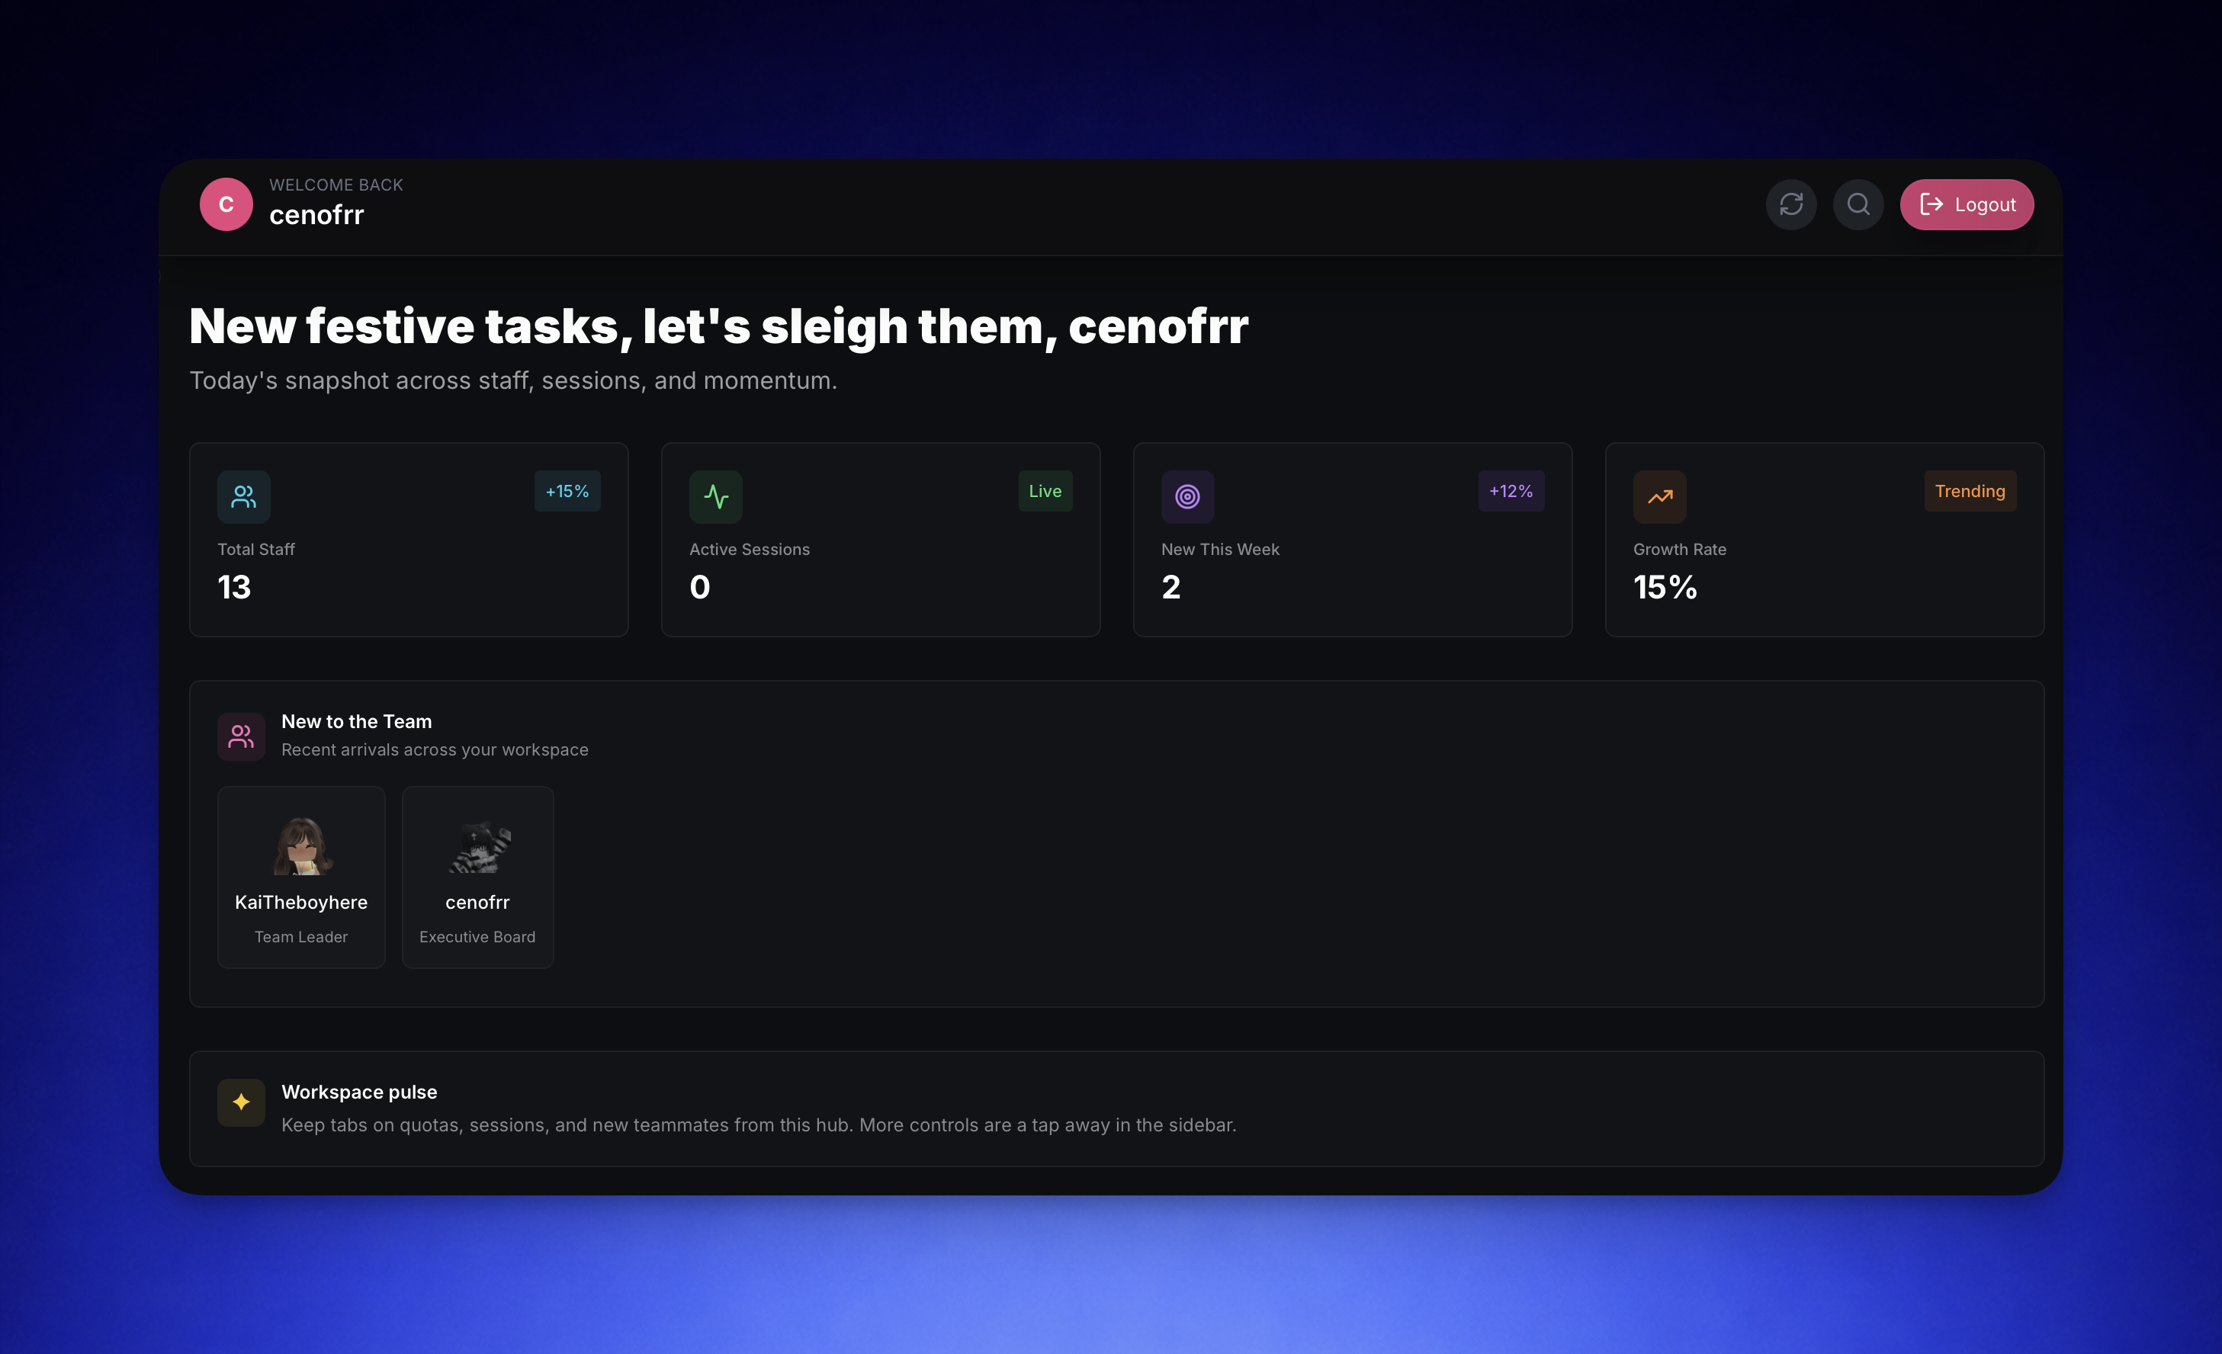Click the cenofrr username in header

point(316,216)
